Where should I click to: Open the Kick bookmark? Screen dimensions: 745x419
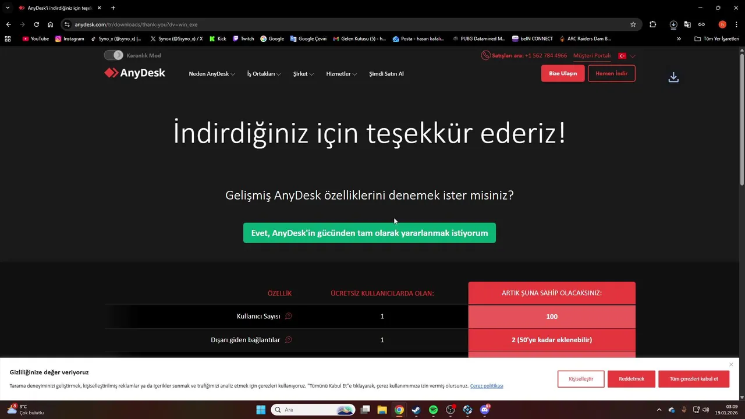pyautogui.click(x=217, y=39)
